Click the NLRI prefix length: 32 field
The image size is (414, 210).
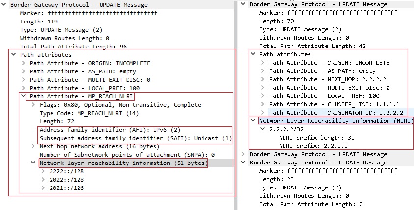point(317,138)
